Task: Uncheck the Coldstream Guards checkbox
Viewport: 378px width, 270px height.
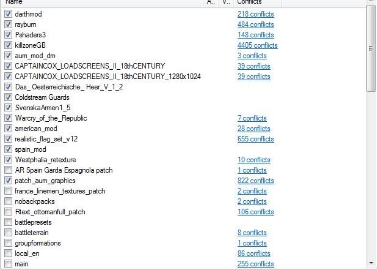Action: (8, 97)
